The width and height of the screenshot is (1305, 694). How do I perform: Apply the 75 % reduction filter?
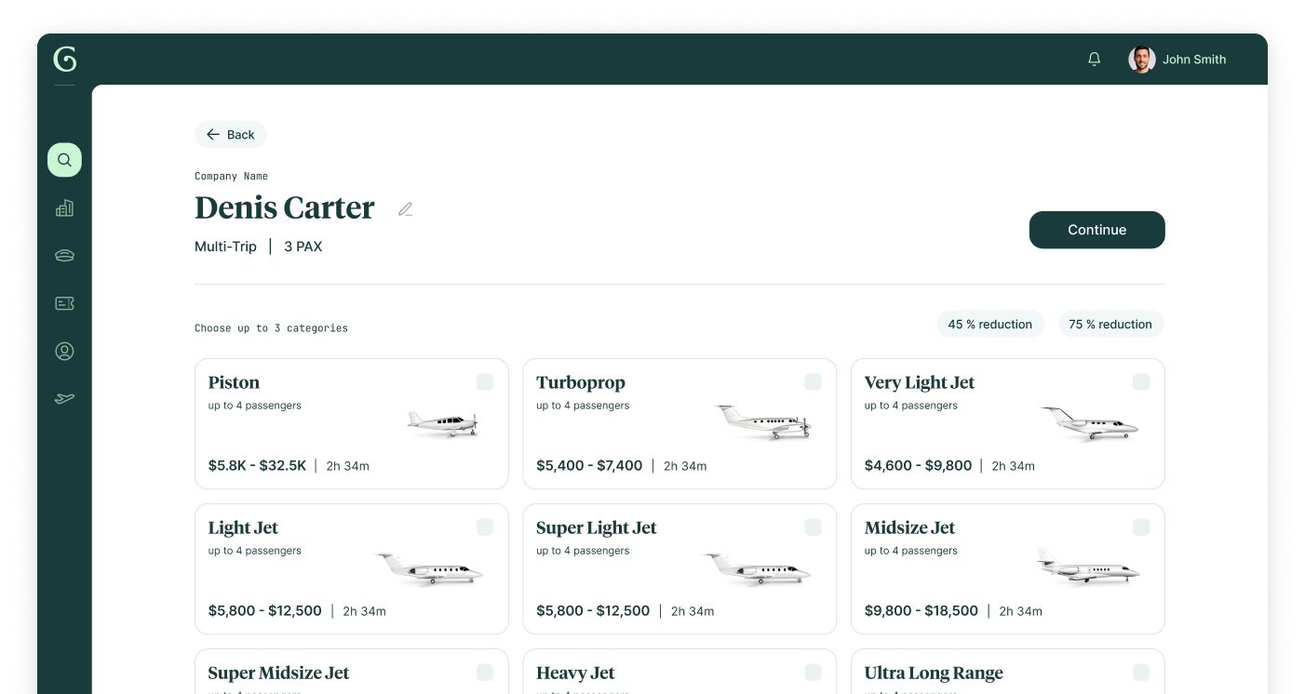coord(1110,324)
